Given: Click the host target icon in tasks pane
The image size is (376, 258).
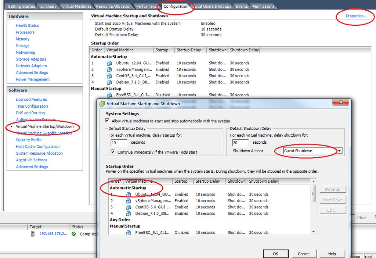Looking at the screenshot, I should point(33,234).
